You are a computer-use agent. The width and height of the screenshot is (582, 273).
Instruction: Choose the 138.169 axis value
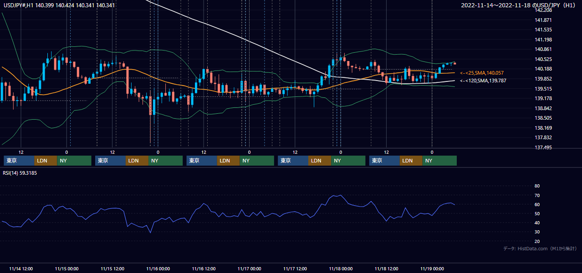pyautogui.click(x=543, y=128)
